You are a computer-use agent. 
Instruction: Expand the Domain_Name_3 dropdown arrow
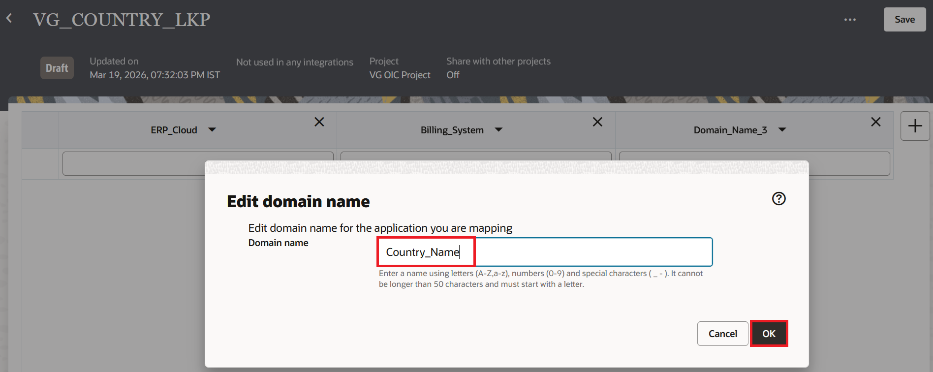point(782,130)
